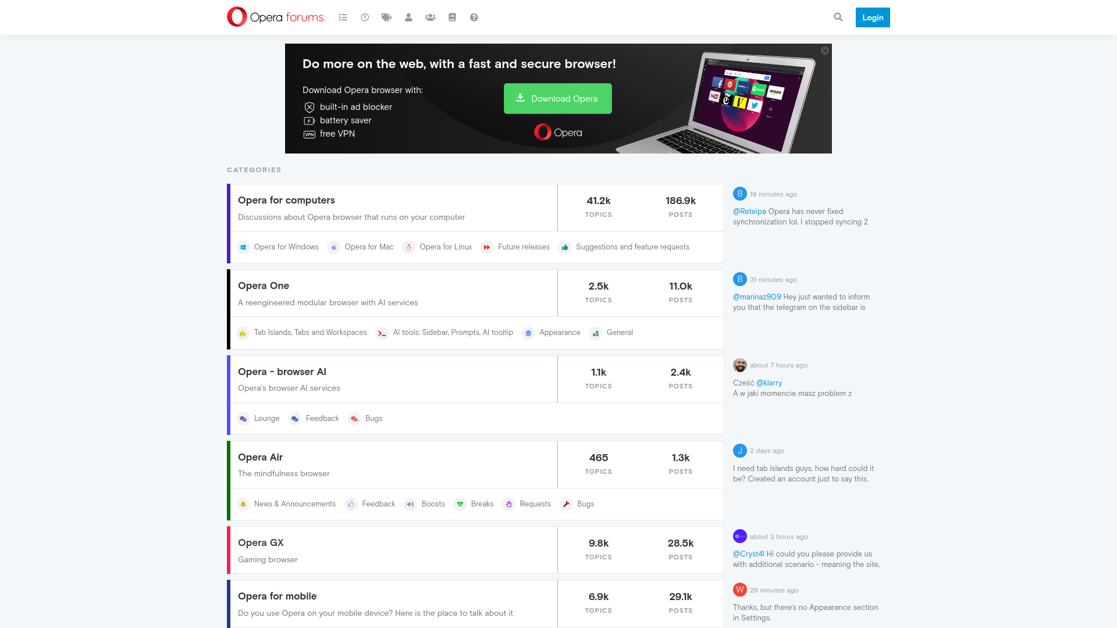Click avatar B next to 19 minutes ago
The height and width of the screenshot is (628, 1117).
(740, 194)
